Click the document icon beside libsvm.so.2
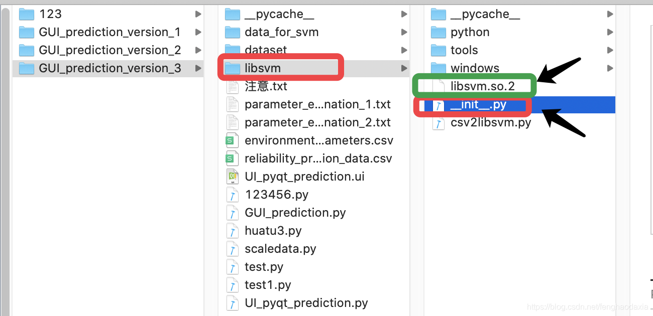Viewport: 653px width, 316px height. (x=438, y=86)
